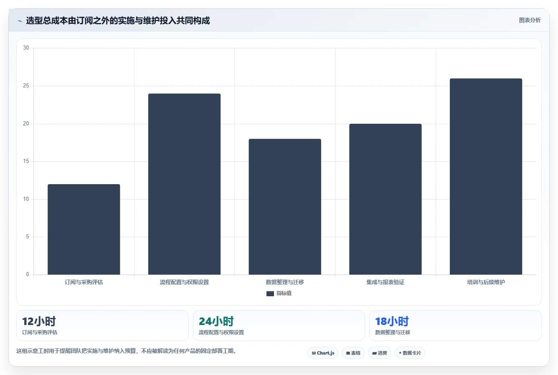Select the 数据卡片 tag chip

click(x=410, y=353)
